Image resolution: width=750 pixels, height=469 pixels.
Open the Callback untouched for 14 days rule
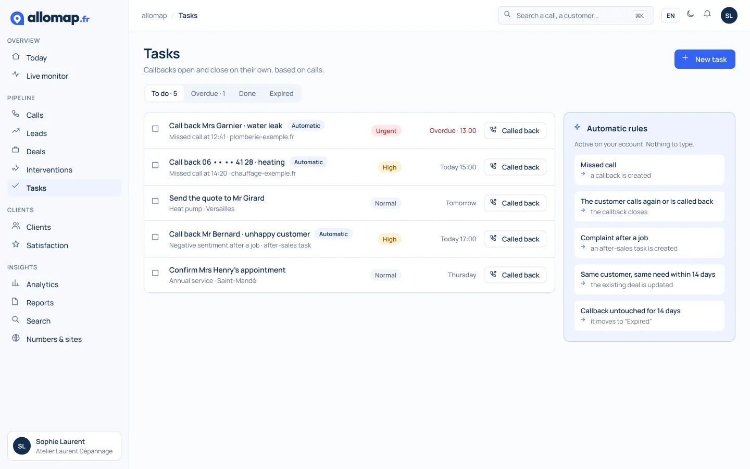click(649, 316)
